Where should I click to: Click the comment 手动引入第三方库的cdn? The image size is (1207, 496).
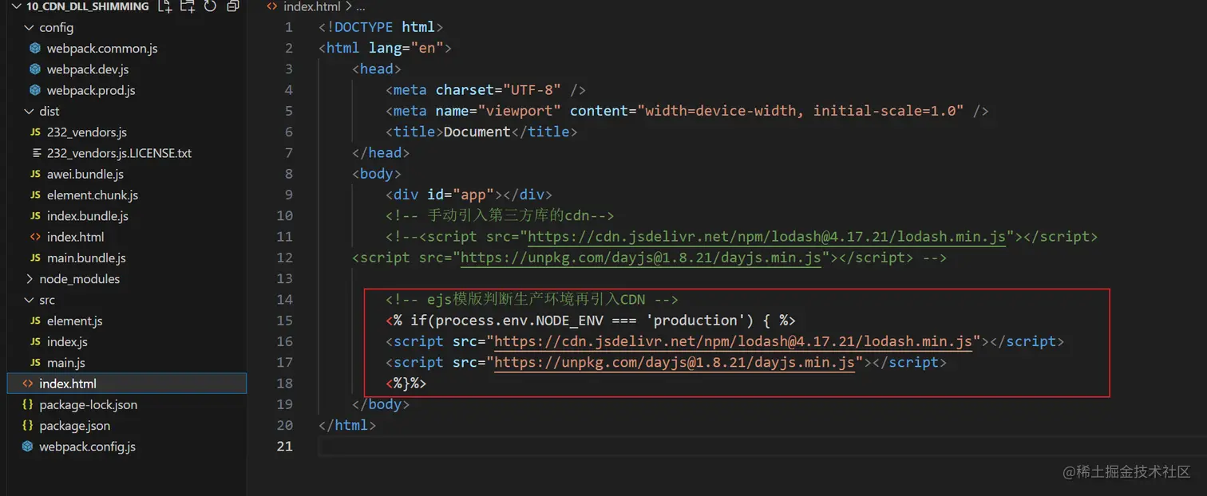coord(498,215)
